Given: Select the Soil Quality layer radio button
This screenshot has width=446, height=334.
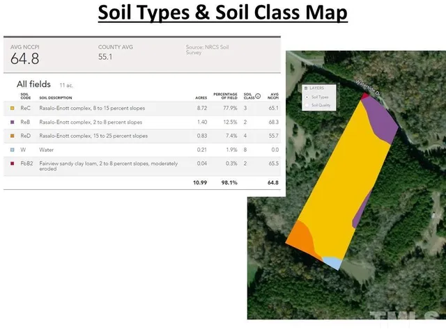Looking at the screenshot, I should [x=306, y=105].
